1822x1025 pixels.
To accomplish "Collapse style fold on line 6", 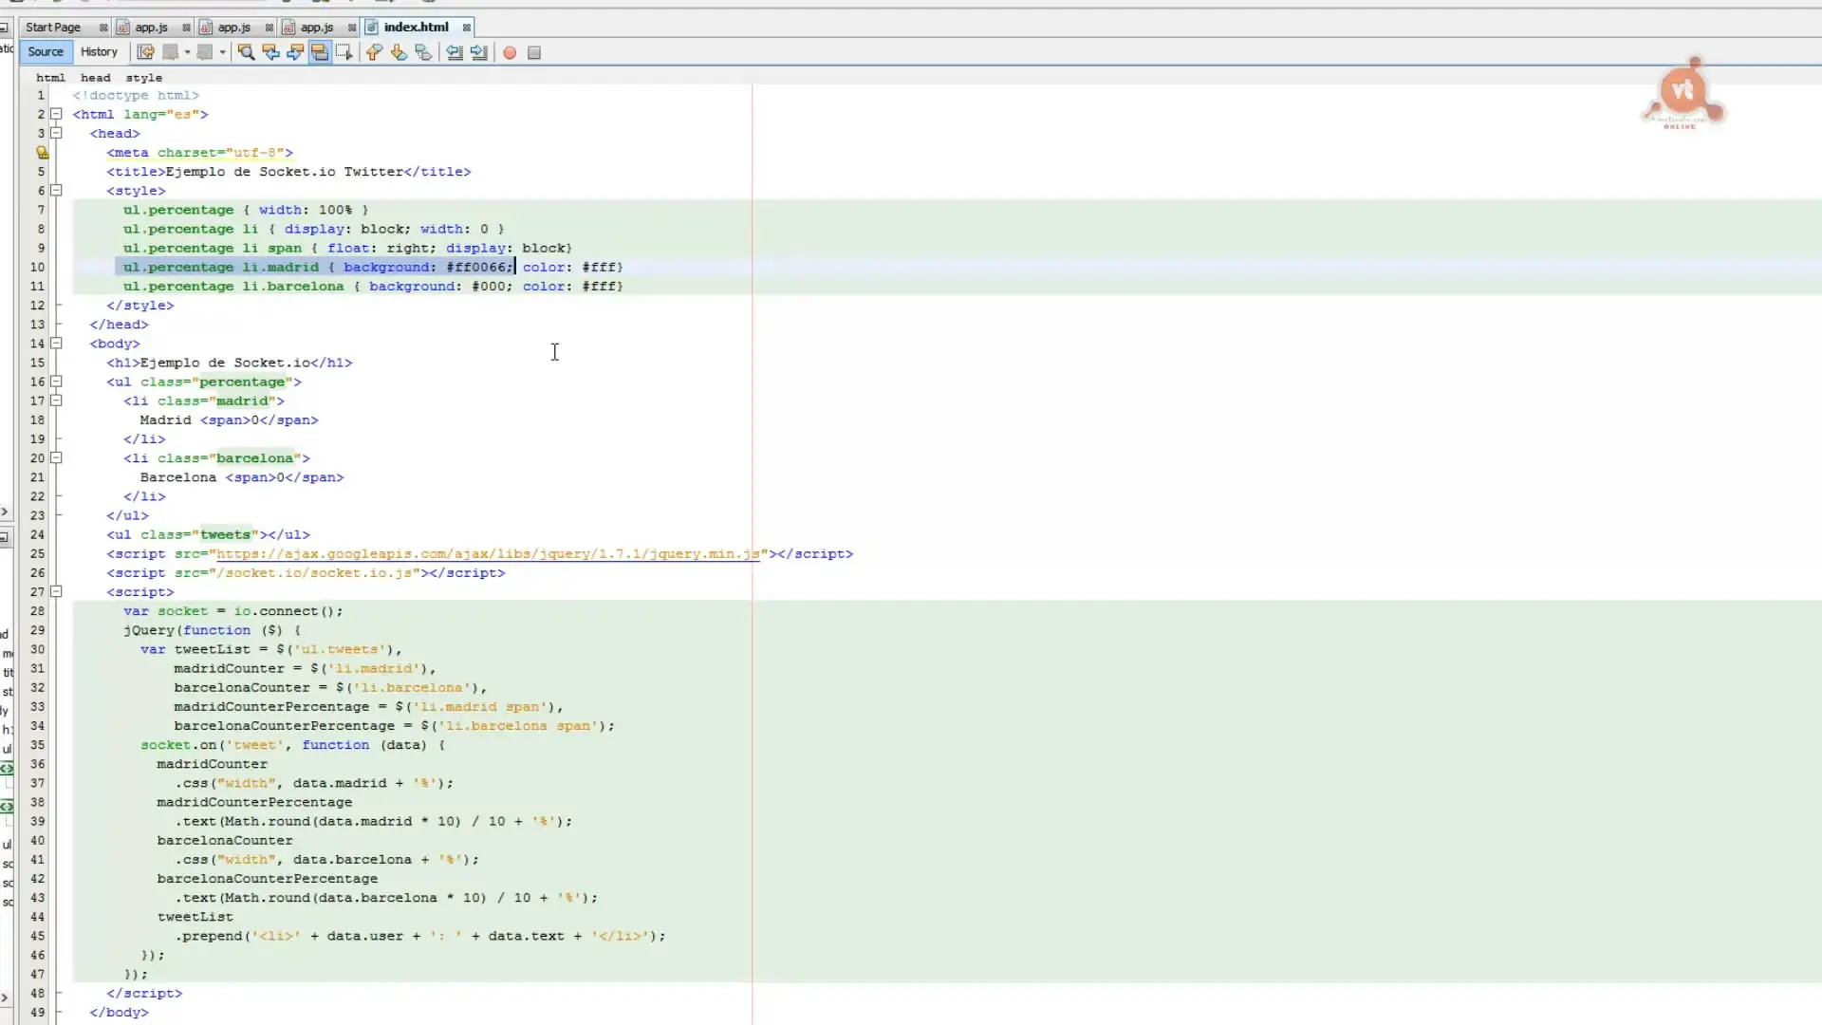I will point(57,190).
